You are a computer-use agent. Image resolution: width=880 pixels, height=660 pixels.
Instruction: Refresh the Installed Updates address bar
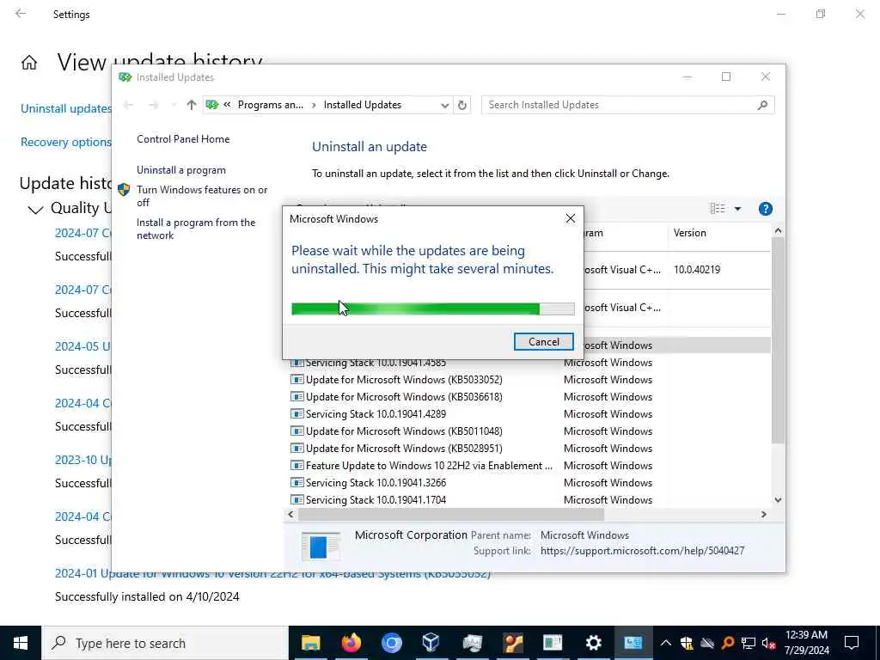pyautogui.click(x=461, y=105)
